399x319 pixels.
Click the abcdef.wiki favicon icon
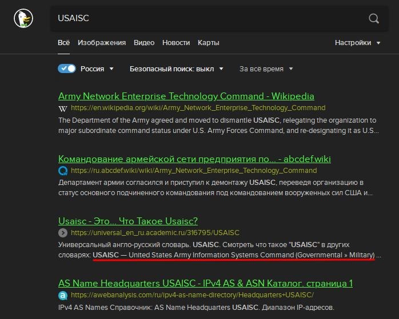pyautogui.click(x=63, y=171)
